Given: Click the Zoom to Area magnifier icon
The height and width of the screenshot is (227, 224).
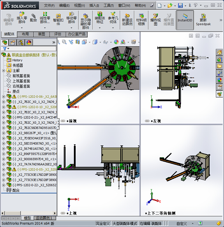Looking at the screenshot, I should 64,42.
